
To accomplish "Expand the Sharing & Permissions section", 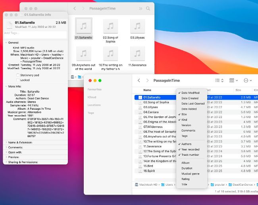I will [x=6, y=162].
